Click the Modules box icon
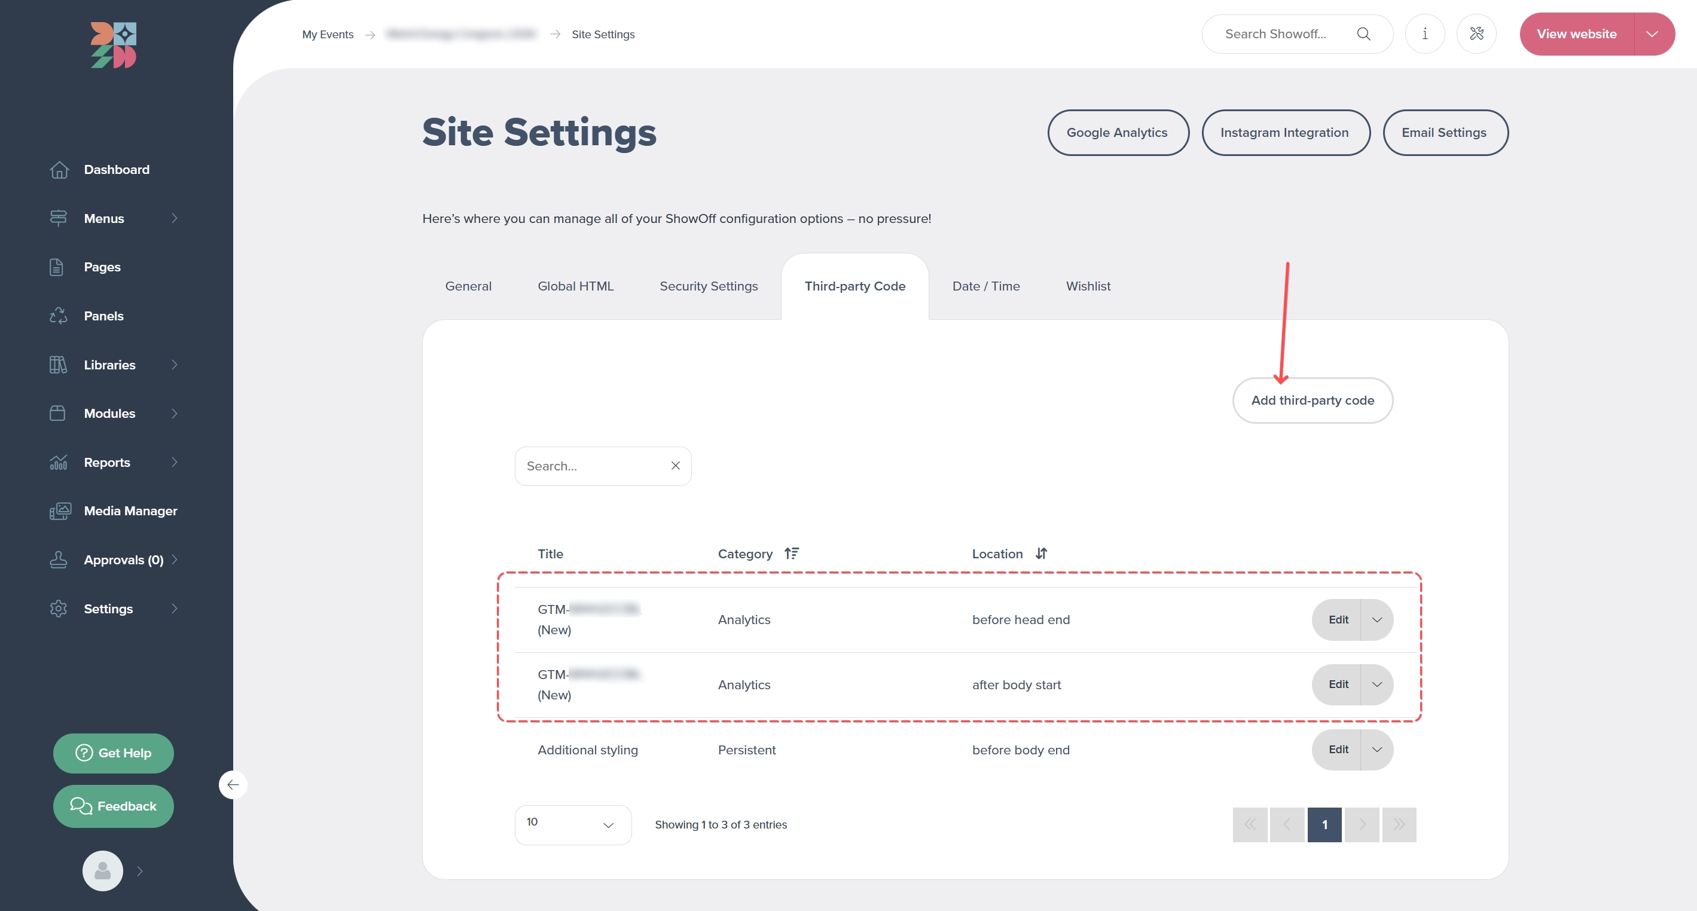Image resolution: width=1697 pixels, height=911 pixels. 57,413
